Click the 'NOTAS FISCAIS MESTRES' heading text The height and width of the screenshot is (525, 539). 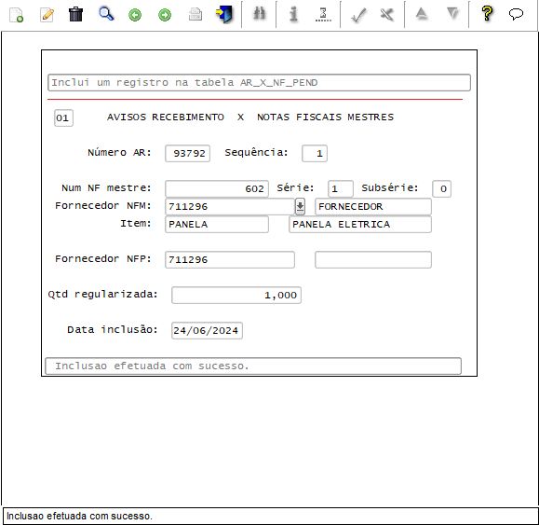click(x=326, y=117)
